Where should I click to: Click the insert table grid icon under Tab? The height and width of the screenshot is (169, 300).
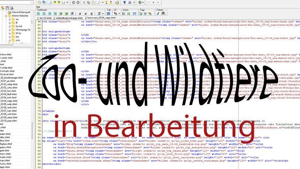coord(108,14)
